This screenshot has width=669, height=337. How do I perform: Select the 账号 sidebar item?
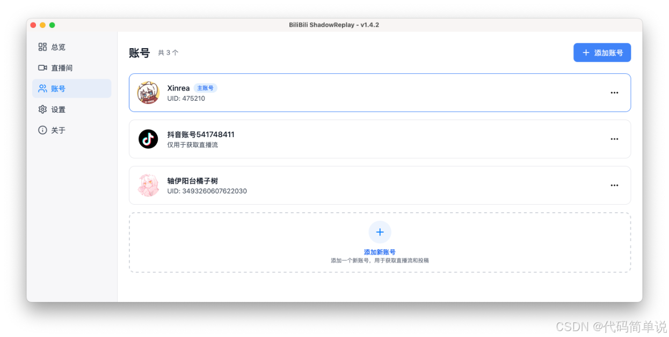tap(71, 88)
